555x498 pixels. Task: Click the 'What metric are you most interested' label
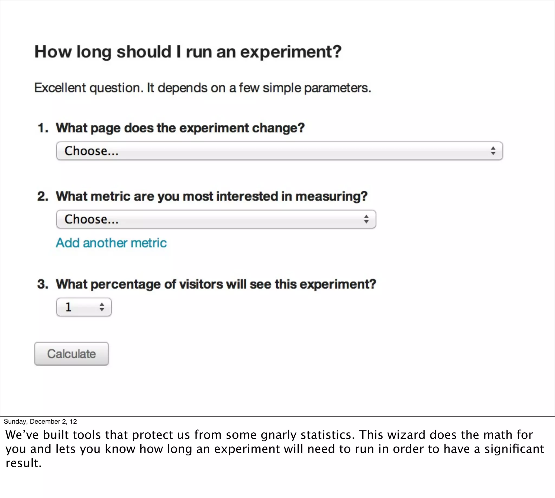[x=212, y=196]
